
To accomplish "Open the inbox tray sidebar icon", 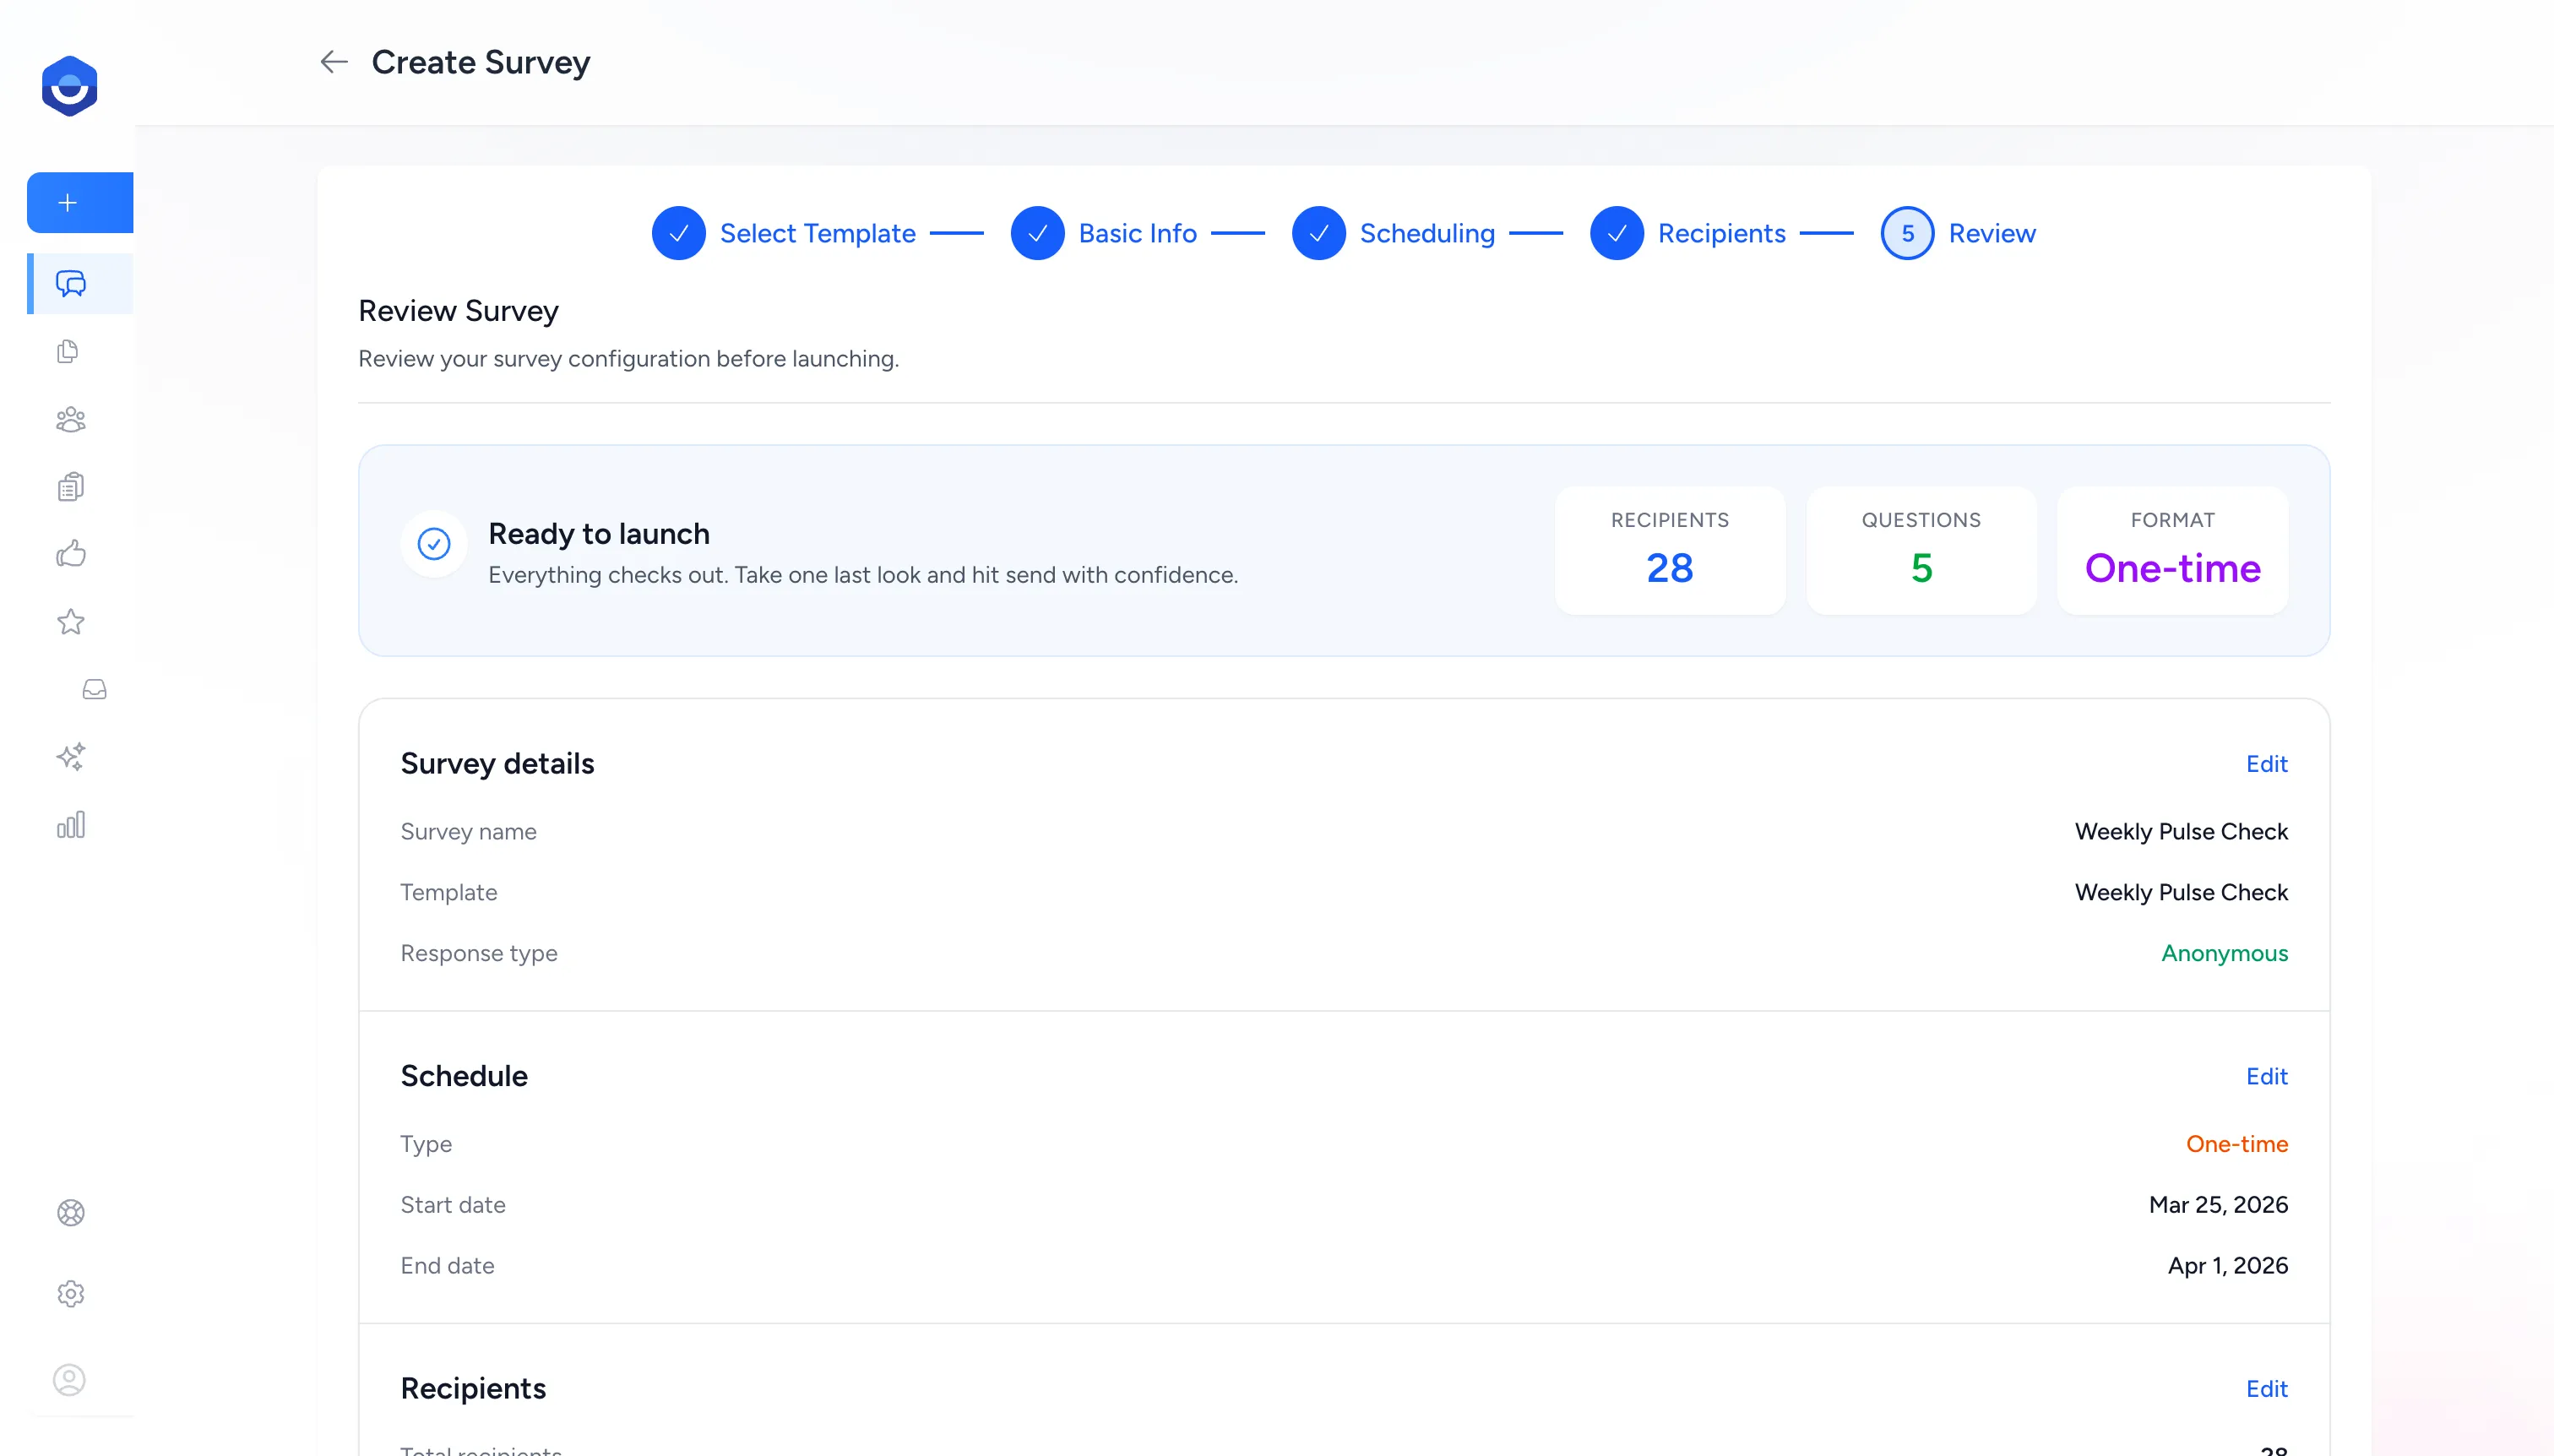I will coord(95,690).
